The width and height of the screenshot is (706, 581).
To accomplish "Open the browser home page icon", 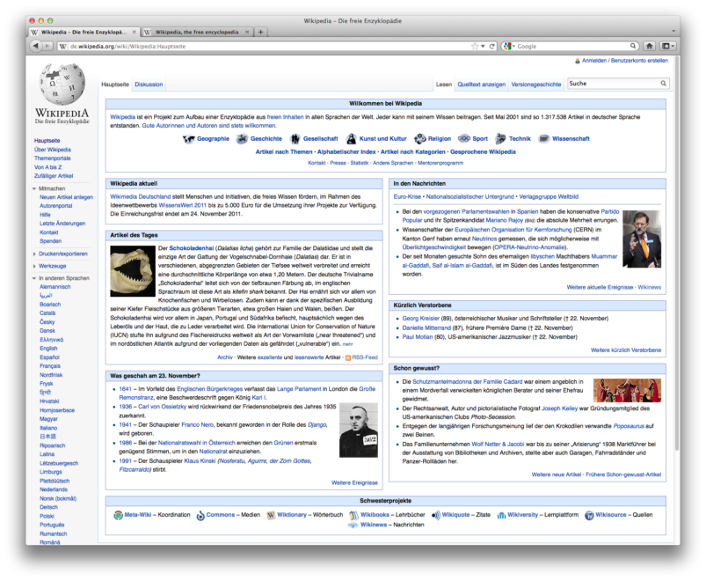I will tap(649, 46).
